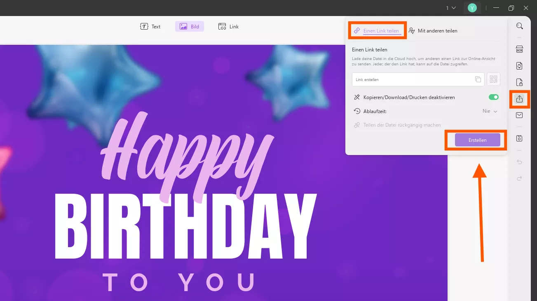Viewport: 537px width, 301px height.
Task: Show the QR code for the link
Action: pos(493,79)
